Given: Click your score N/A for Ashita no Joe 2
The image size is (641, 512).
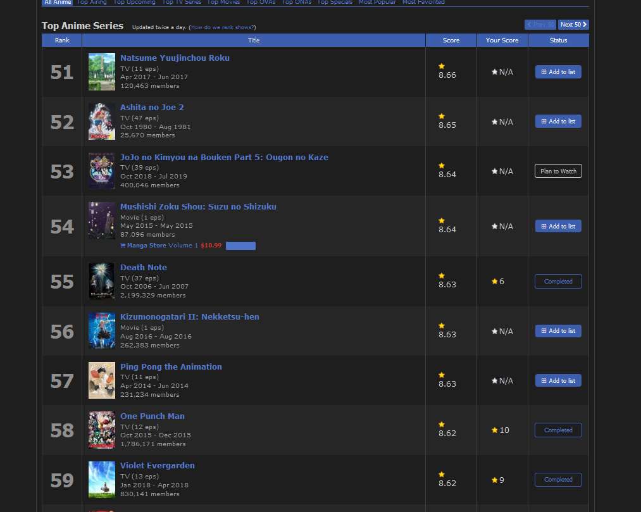Looking at the screenshot, I should tap(502, 122).
